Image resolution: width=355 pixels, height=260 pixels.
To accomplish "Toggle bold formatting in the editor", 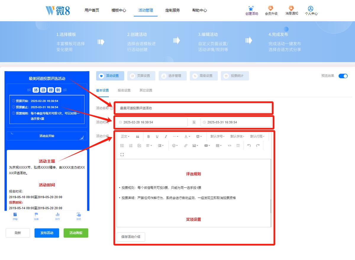I will click(x=149, y=136).
